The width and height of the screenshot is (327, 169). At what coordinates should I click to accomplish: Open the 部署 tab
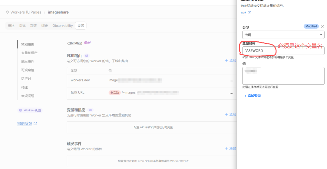click(x=33, y=26)
